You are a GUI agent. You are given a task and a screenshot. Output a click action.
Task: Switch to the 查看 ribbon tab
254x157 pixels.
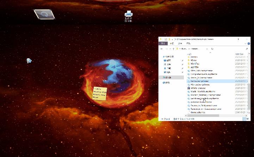[x=188, y=43]
